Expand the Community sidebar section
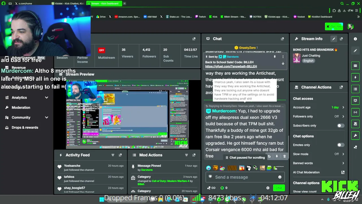The height and width of the screenshot is (204, 362). (x=46, y=118)
